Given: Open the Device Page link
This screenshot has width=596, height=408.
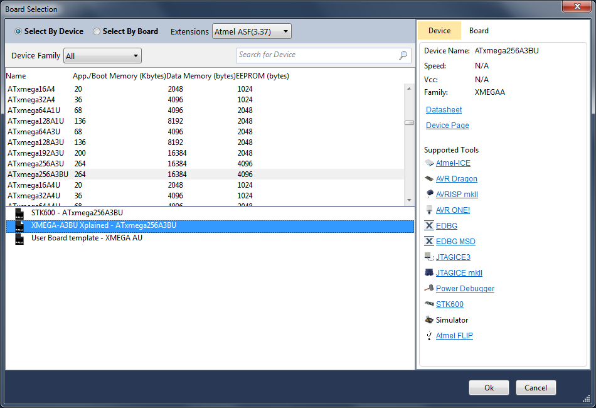Looking at the screenshot, I should coord(447,125).
